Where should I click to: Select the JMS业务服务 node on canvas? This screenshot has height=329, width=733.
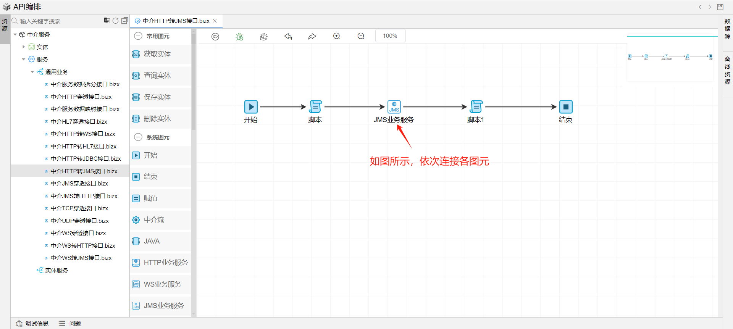tap(394, 107)
